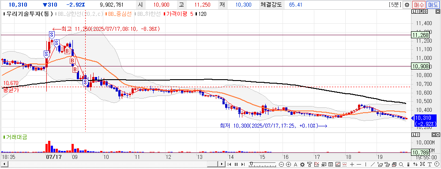Erase one drawing with eraser-1 icon
The width and height of the screenshot is (441, 169).
[x=380, y=164]
